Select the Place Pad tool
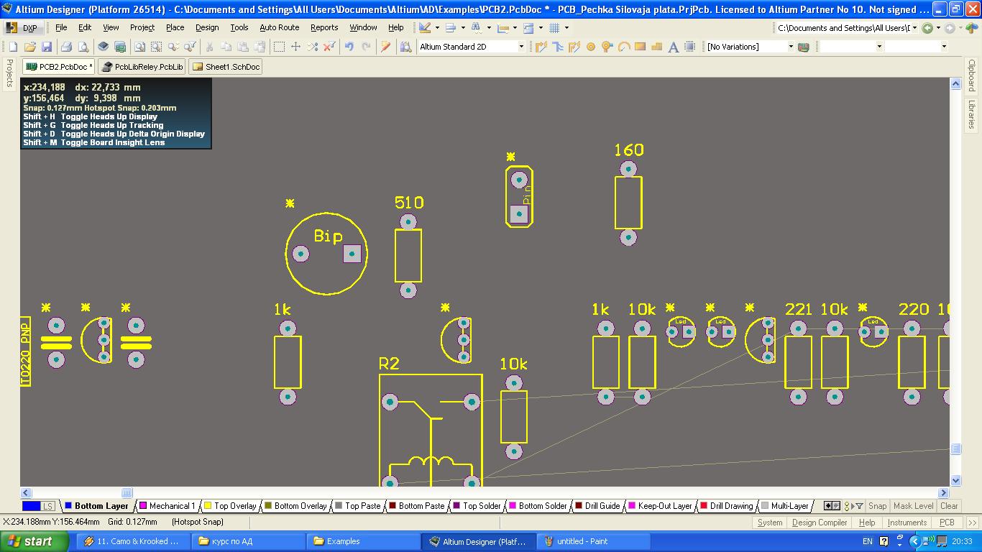Screen dimensions: 982x552 coord(591,47)
